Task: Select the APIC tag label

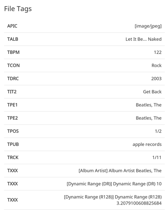Action: point(12,26)
